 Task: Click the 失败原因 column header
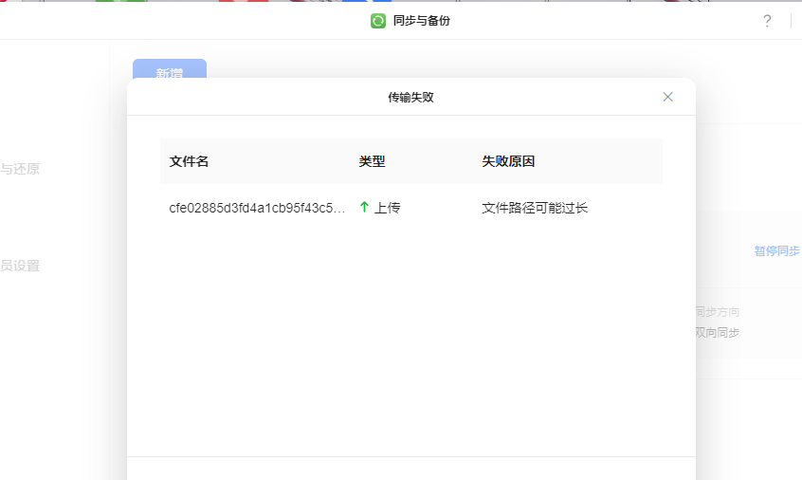click(x=508, y=161)
